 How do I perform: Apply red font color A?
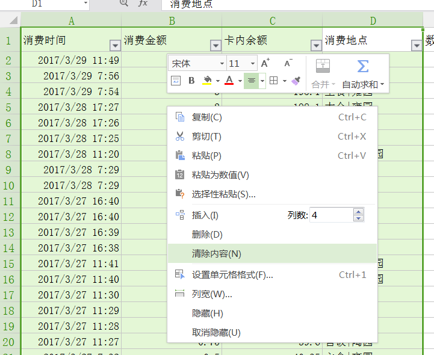[229, 81]
